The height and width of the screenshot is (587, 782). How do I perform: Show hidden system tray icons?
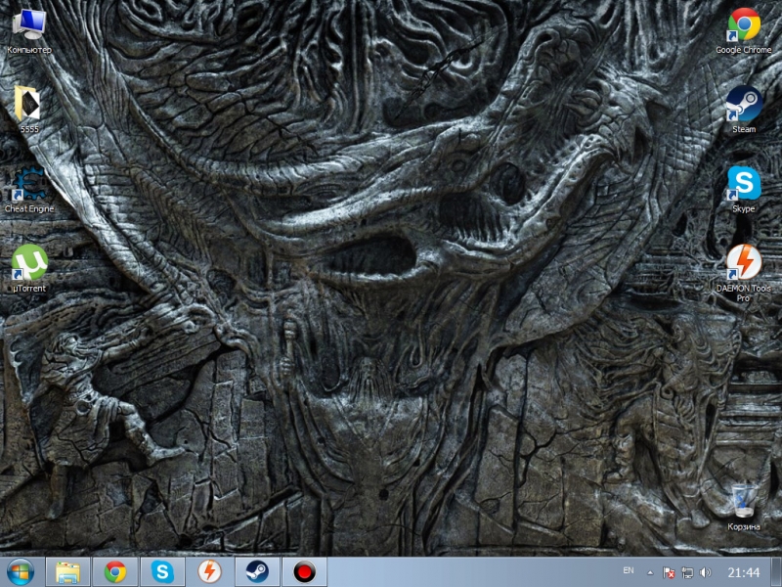coord(650,572)
